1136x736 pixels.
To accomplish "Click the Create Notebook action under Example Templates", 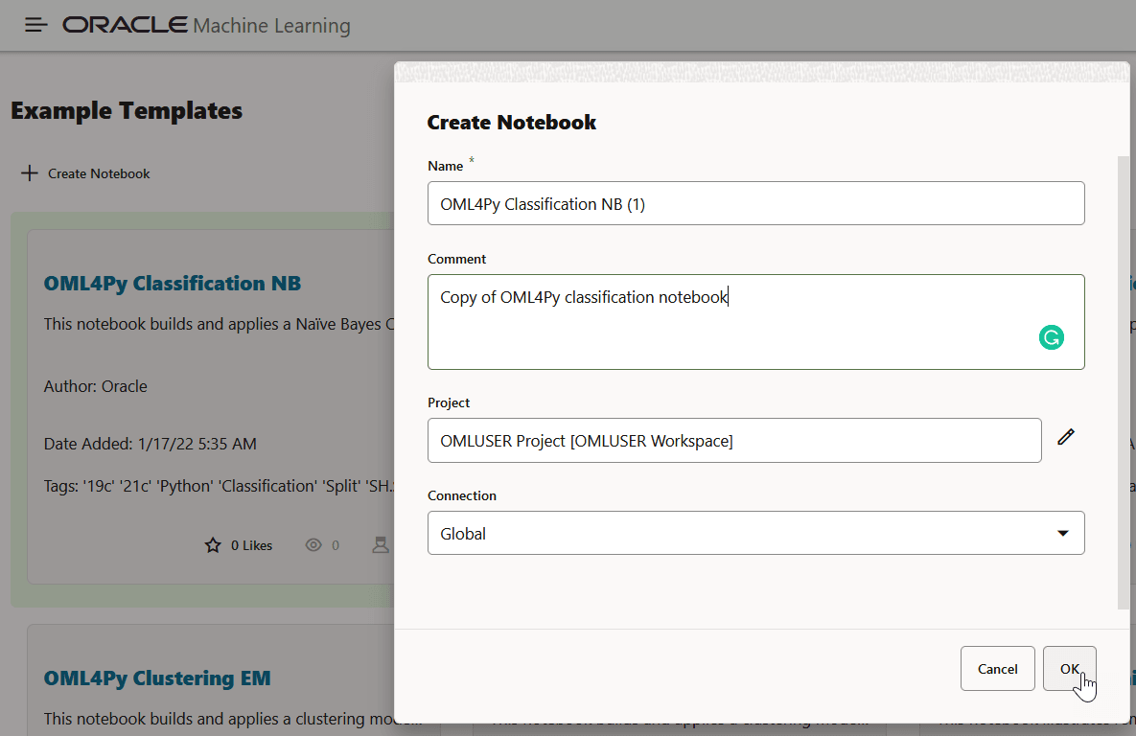I will click(x=99, y=173).
